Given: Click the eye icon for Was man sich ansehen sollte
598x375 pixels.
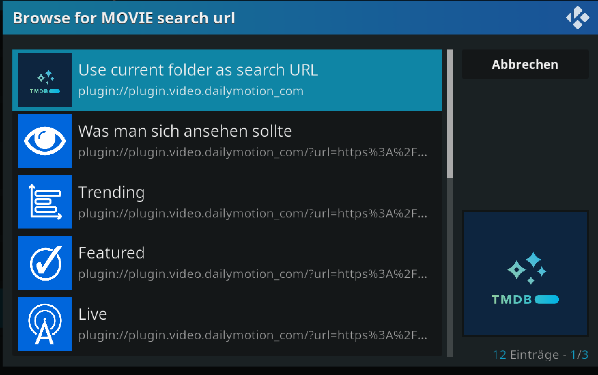Looking at the screenshot, I should pyautogui.click(x=45, y=141).
